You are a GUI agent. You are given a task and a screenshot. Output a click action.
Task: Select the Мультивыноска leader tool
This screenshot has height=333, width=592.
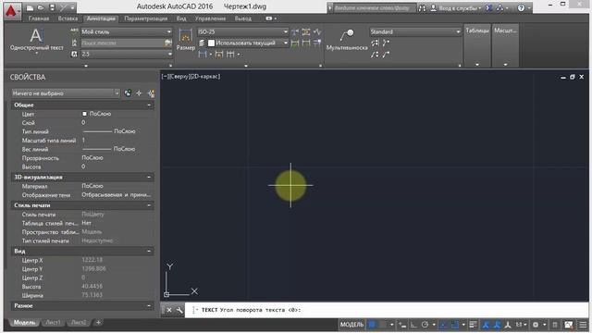347,40
